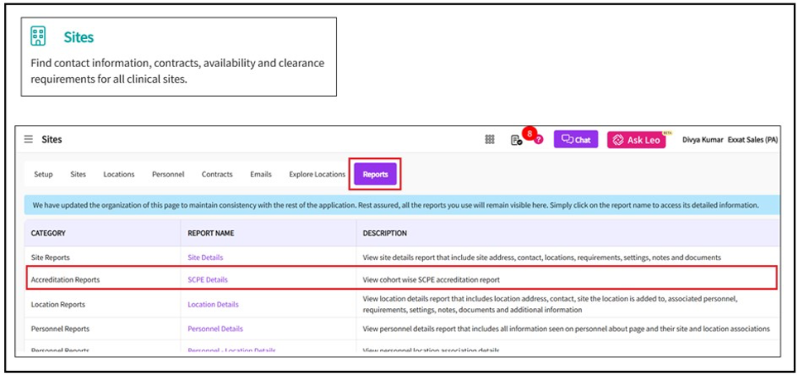Select the Reports tab

[x=375, y=175]
